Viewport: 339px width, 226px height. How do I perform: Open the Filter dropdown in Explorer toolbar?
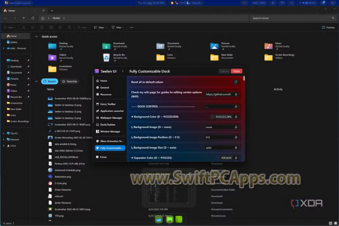(x=118, y=27)
